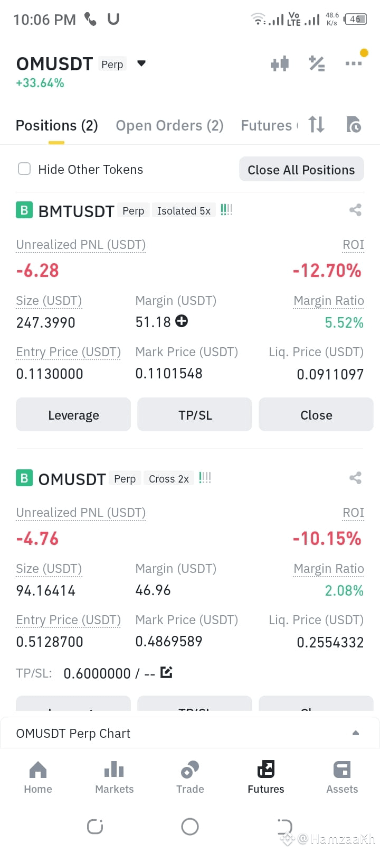Open the plus-percent calculator icon
This screenshot has width=380, height=852.
tap(317, 64)
